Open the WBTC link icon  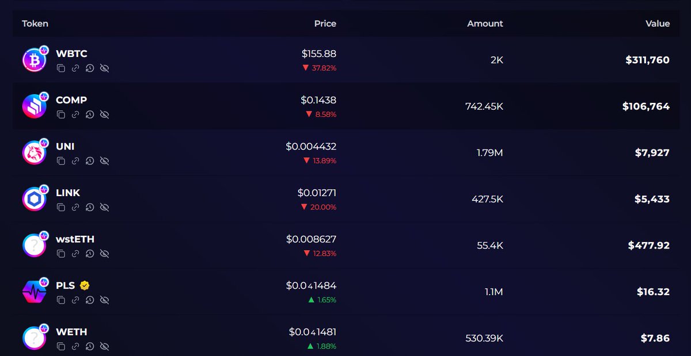[75, 68]
